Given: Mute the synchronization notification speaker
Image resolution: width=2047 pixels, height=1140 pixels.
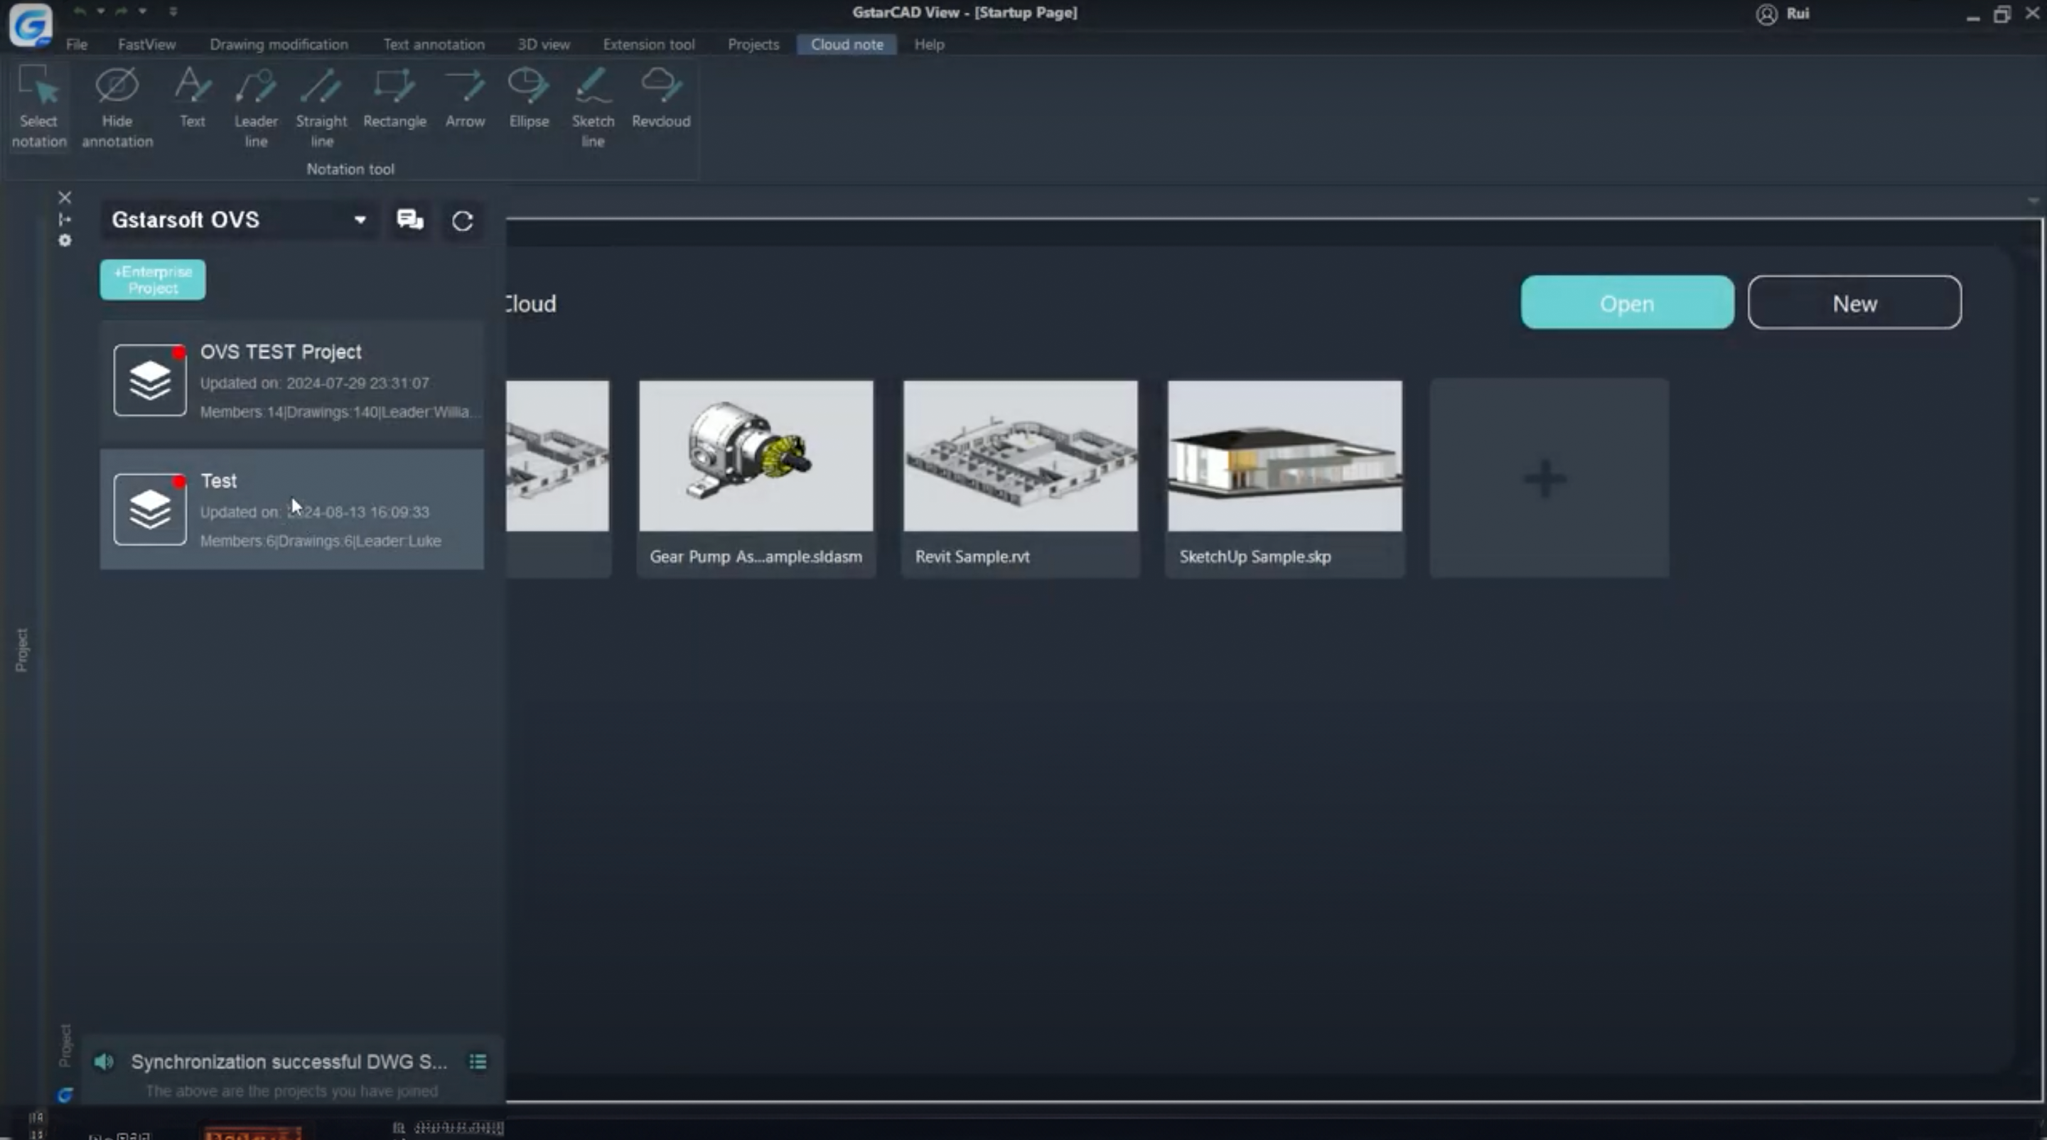Looking at the screenshot, I should [104, 1061].
